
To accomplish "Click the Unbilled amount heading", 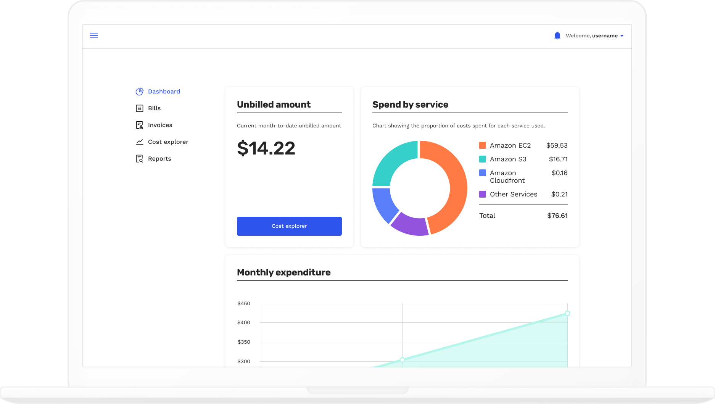I will click(x=274, y=105).
